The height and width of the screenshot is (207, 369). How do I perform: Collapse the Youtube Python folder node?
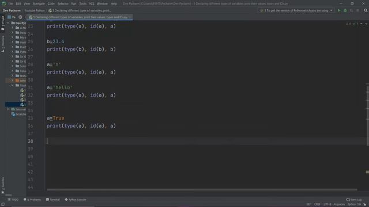coord(13,85)
